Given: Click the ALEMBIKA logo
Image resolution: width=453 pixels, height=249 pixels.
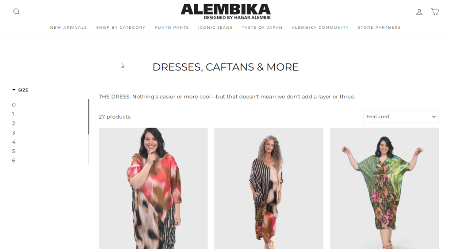Looking at the screenshot, I should [x=226, y=11].
